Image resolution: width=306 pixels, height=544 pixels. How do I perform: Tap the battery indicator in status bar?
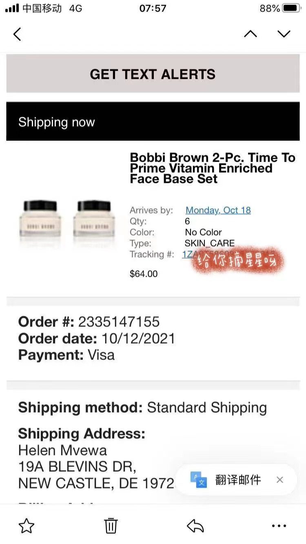point(291,8)
